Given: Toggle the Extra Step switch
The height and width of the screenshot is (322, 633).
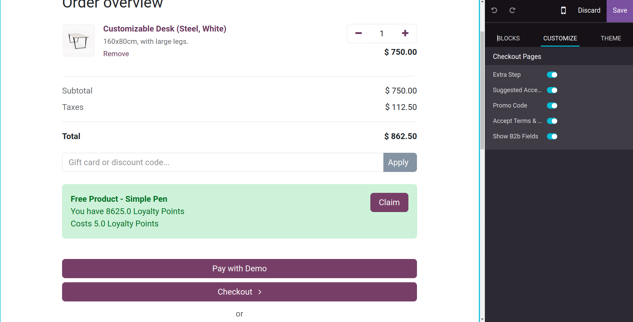Looking at the screenshot, I should 552,75.
